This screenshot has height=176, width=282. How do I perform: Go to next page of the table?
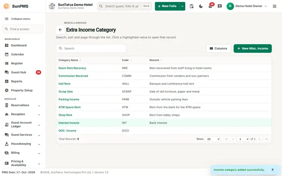[260, 139]
